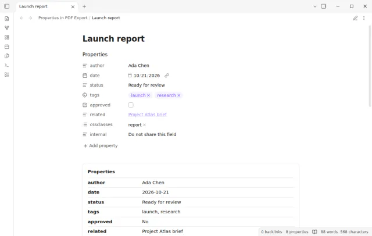Click the internal property name label
The image size is (372, 236).
click(x=98, y=134)
